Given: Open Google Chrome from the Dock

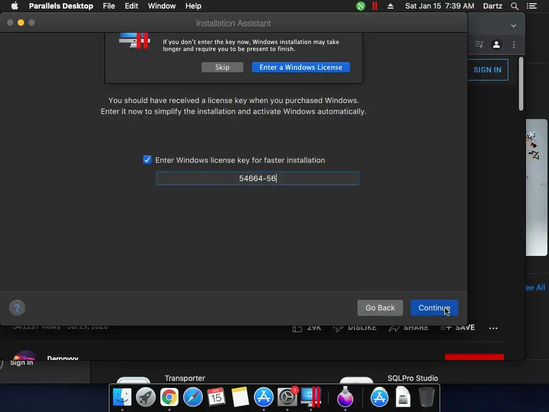Looking at the screenshot, I should (169, 398).
